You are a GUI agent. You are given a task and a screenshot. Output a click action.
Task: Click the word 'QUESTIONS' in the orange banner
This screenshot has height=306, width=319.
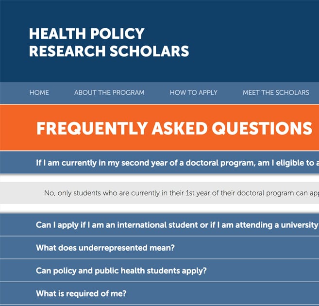(x=262, y=128)
